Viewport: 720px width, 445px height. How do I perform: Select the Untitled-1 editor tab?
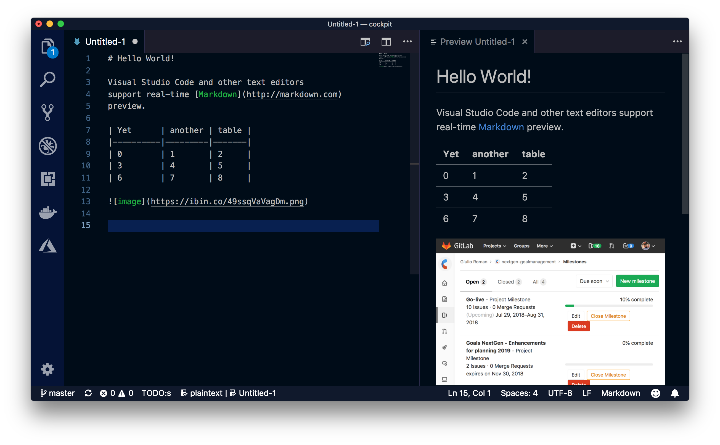[105, 41]
